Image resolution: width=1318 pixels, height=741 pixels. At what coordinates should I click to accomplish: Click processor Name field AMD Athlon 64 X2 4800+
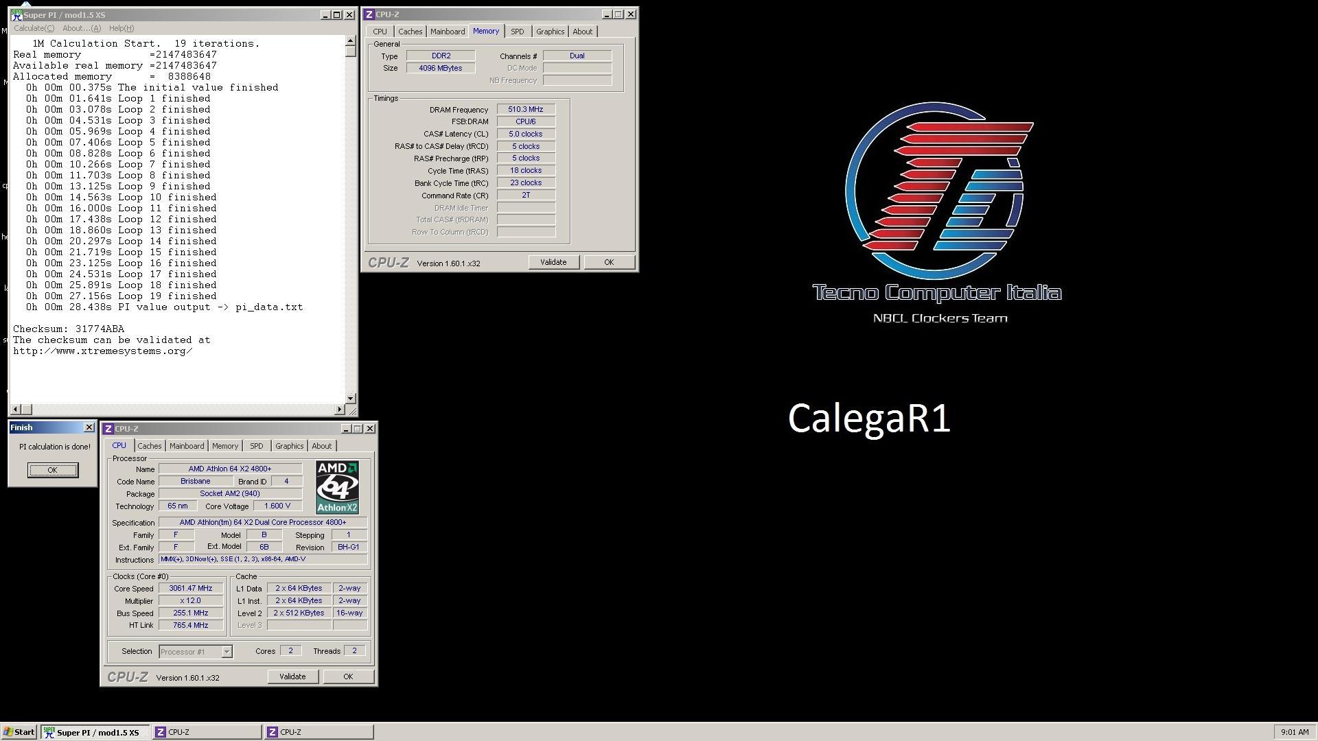coord(231,469)
